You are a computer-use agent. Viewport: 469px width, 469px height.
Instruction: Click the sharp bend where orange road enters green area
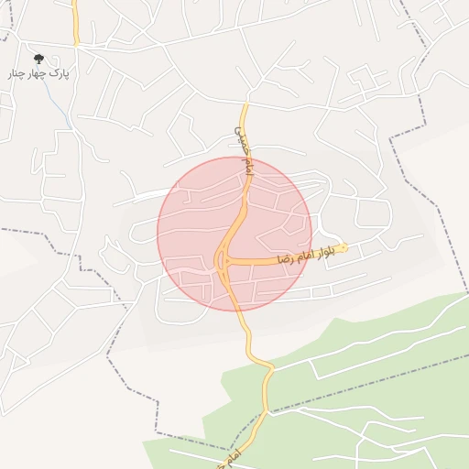(x=270, y=367)
